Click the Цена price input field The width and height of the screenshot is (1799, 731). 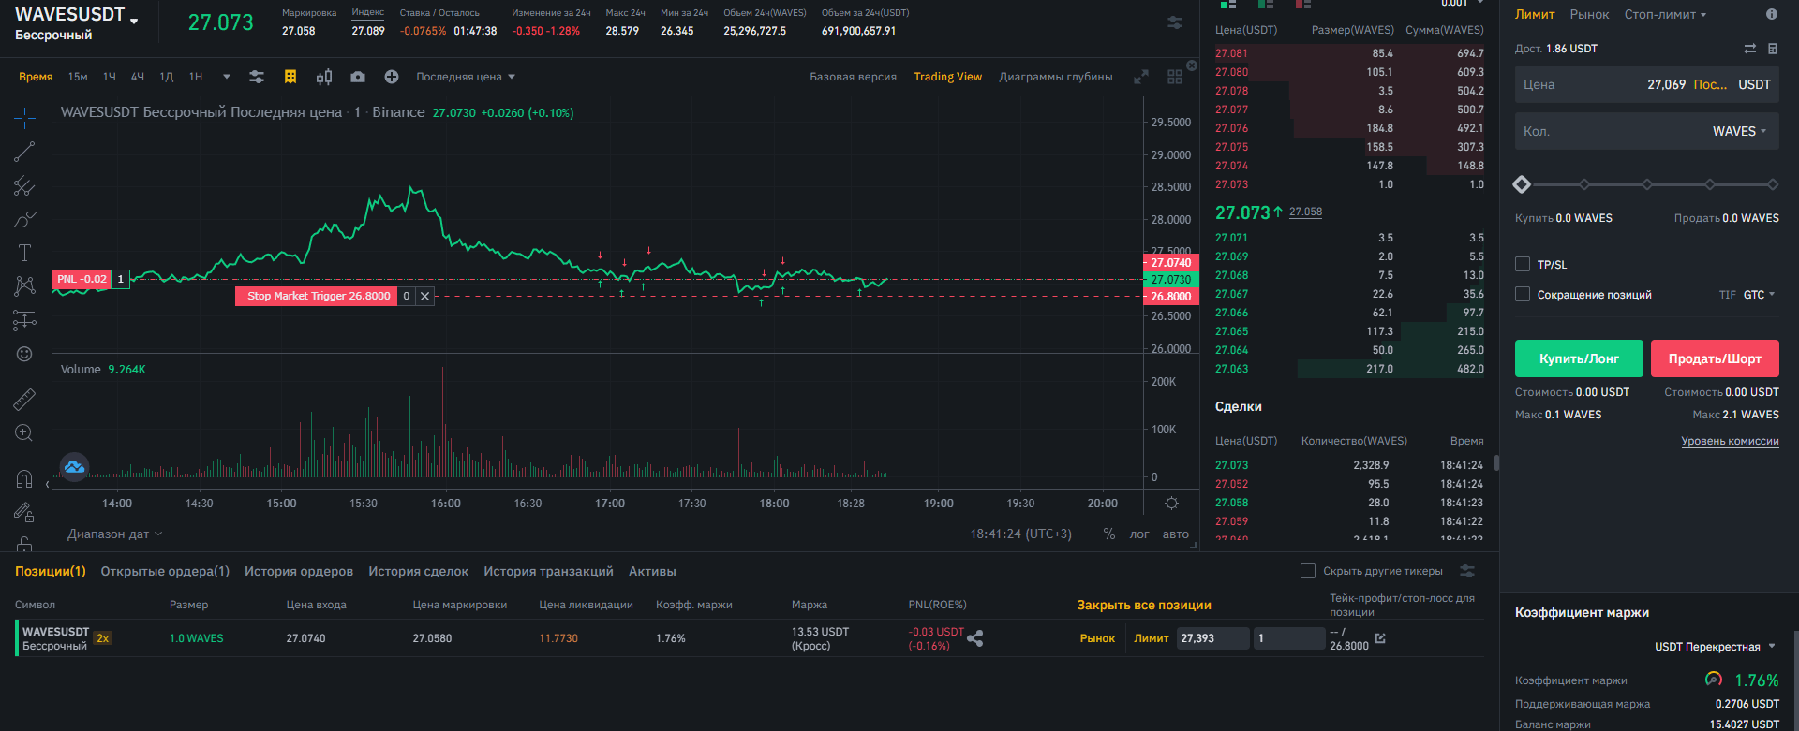(1647, 84)
